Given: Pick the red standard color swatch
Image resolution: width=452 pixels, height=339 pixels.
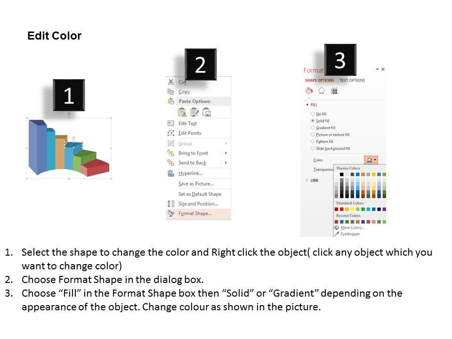Looking at the screenshot, I should click(x=342, y=209).
